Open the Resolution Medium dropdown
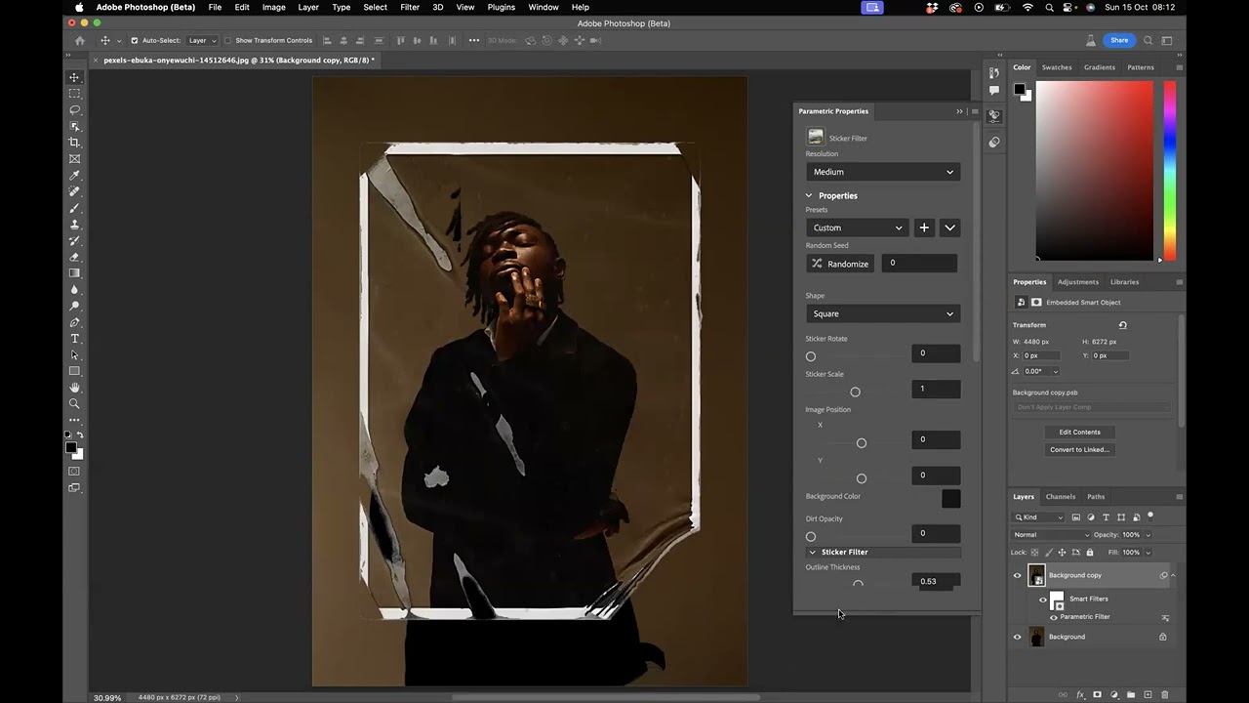This screenshot has width=1249, height=703. [883, 172]
